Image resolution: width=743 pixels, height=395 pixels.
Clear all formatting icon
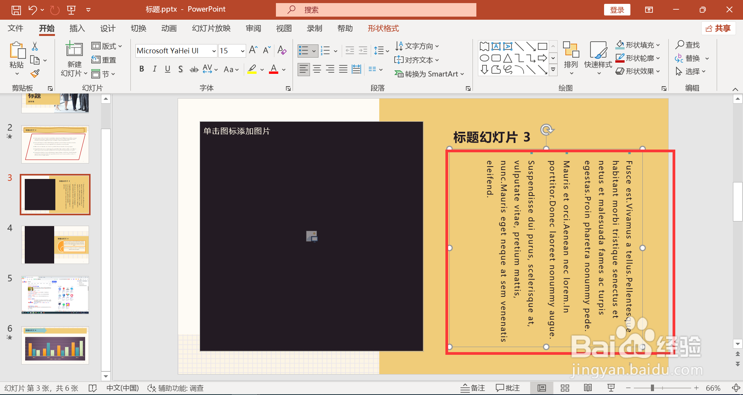[282, 50]
